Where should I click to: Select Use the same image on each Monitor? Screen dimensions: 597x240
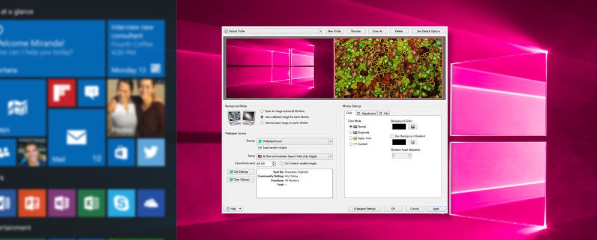pyautogui.click(x=285, y=123)
